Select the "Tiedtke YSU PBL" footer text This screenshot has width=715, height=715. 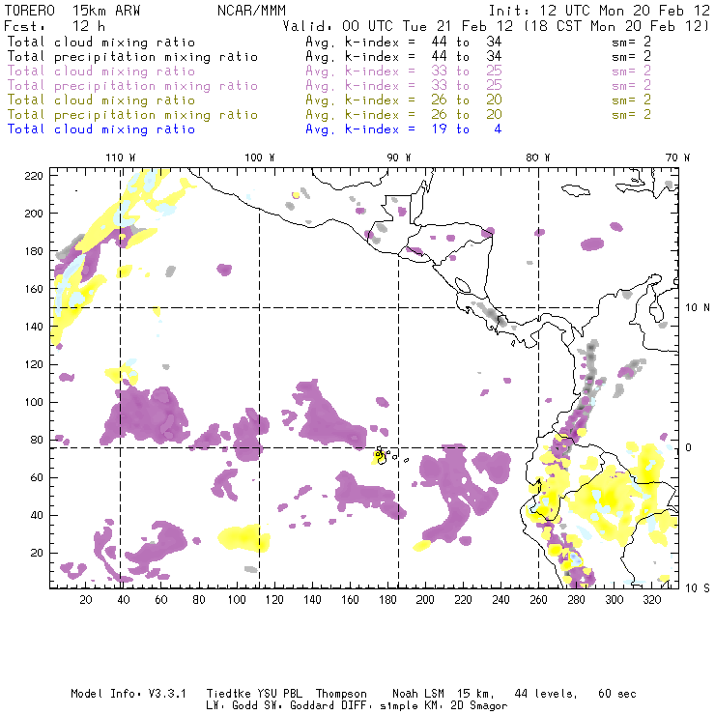[x=254, y=694]
